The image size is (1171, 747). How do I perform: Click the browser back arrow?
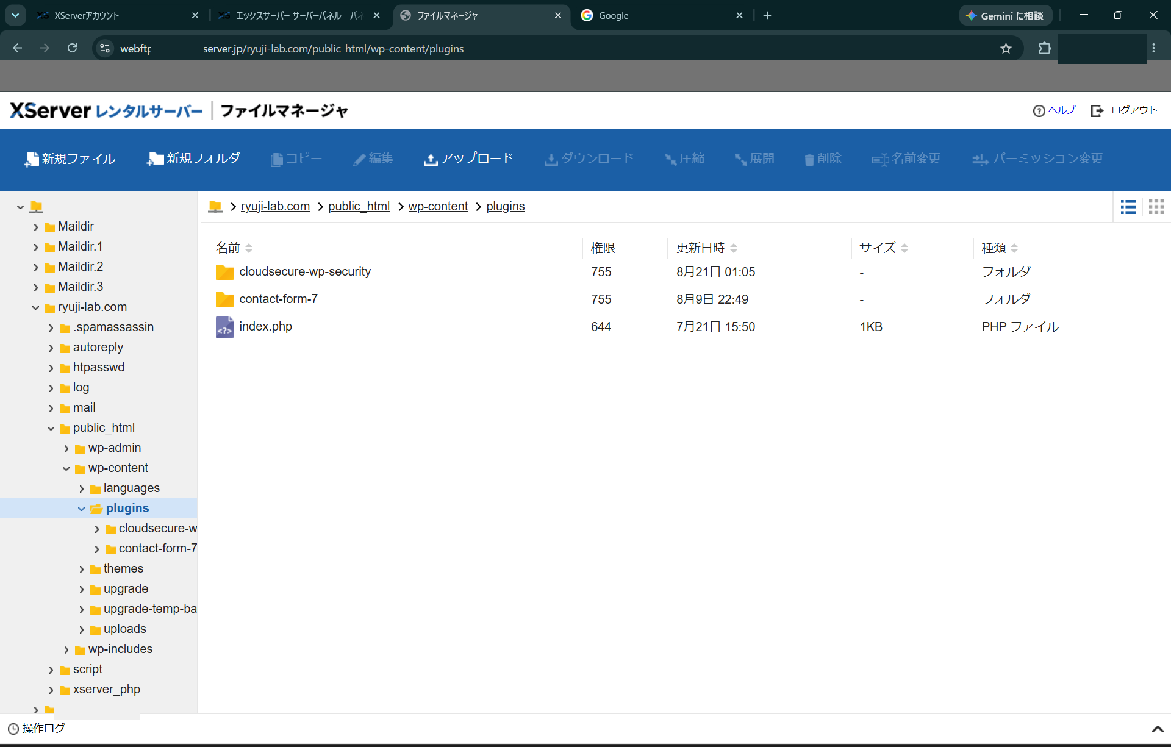coord(18,48)
